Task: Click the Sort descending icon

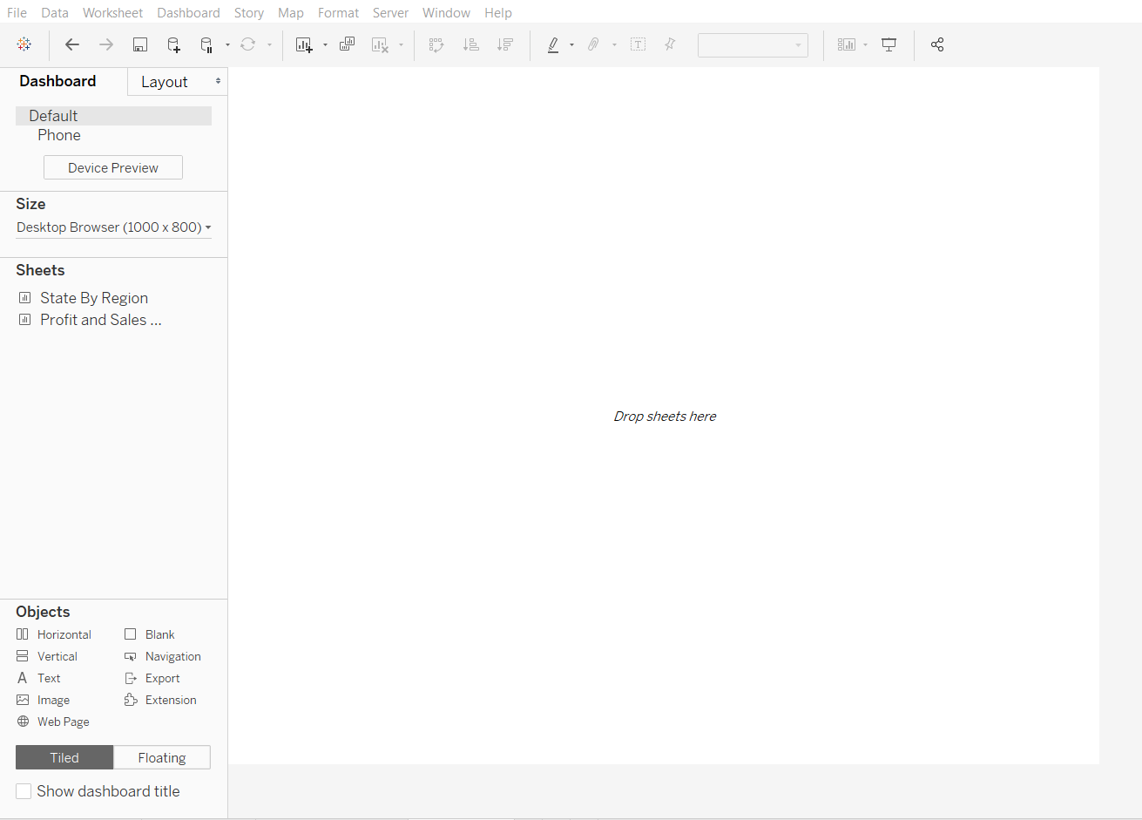Action: pyautogui.click(x=504, y=44)
